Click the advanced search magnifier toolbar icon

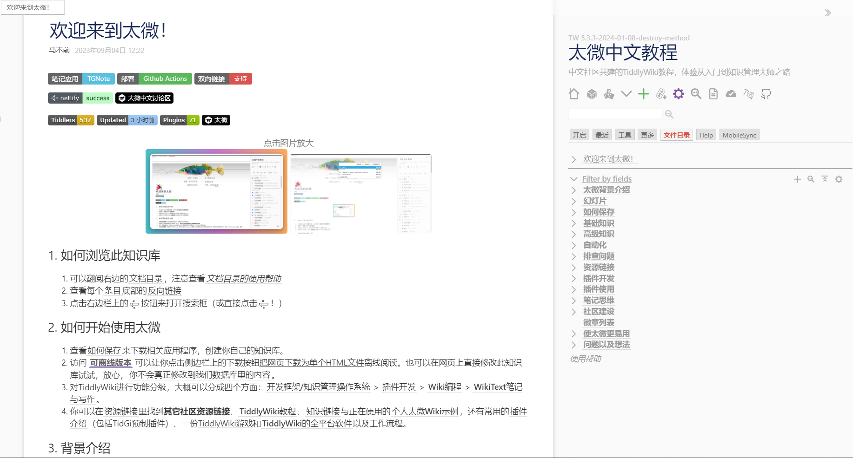[x=696, y=94]
